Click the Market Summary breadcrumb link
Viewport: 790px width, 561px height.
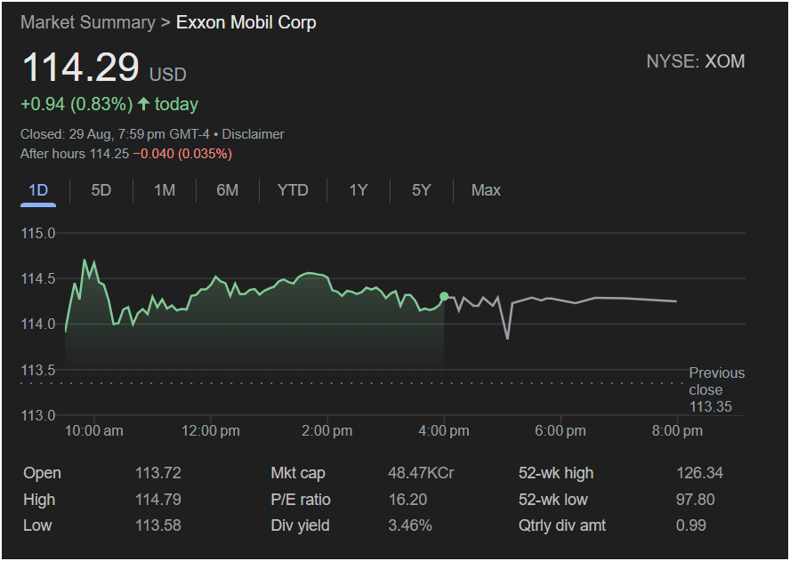pos(87,22)
